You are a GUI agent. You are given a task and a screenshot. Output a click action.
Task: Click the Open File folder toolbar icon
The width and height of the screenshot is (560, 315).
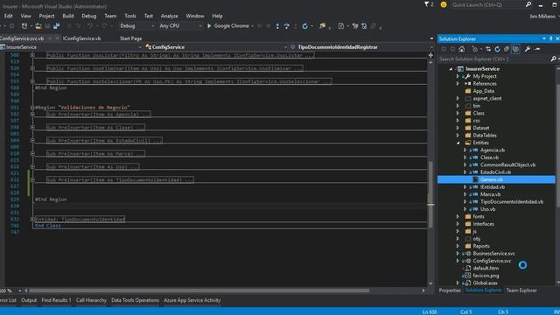(x=38, y=26)
